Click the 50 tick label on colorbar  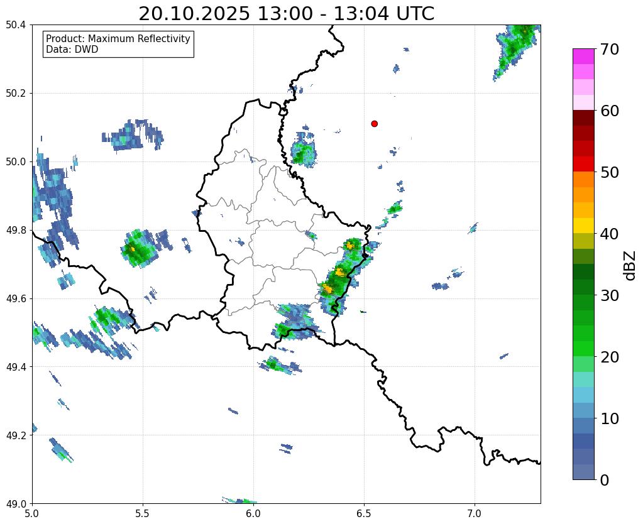(x=608, y=172)
